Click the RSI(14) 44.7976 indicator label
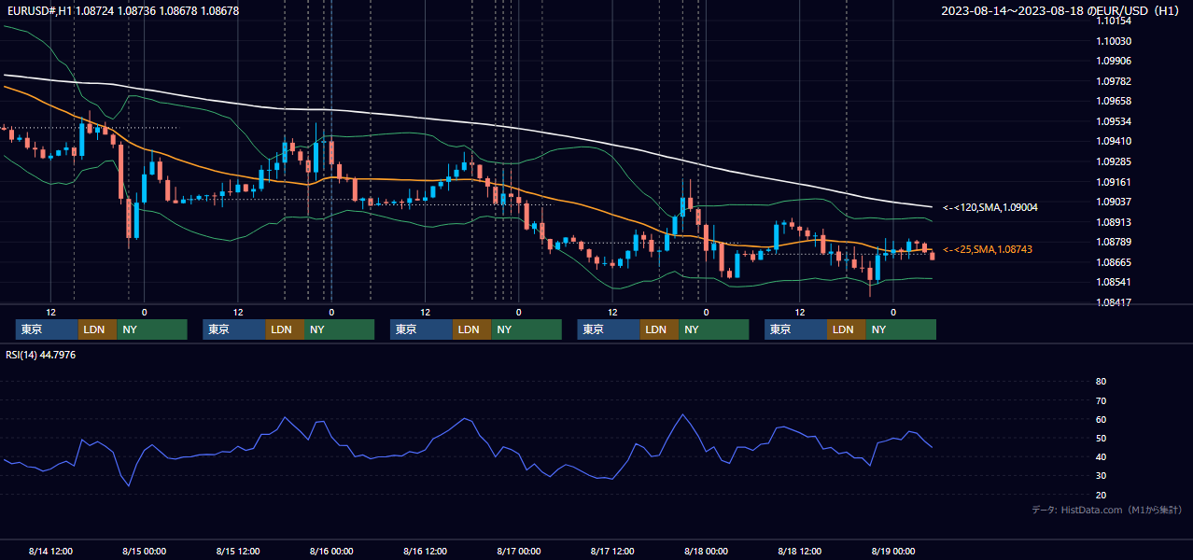Viewport: 1193px width, 560px height. pos(41,355)
